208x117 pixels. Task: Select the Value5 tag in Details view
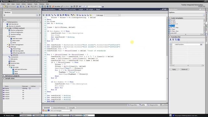(7, 99)
